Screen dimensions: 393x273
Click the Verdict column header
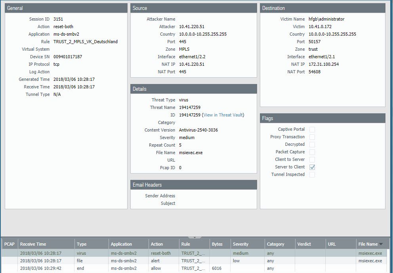tap(304, 244)
